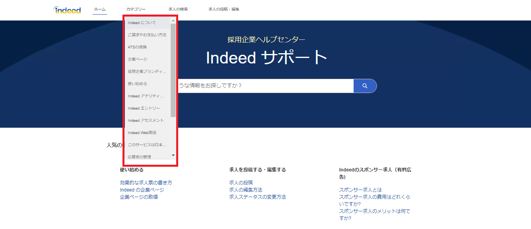Click the dropdown scrollbar down arrow
Screen dimensions: 531x229
173,155
